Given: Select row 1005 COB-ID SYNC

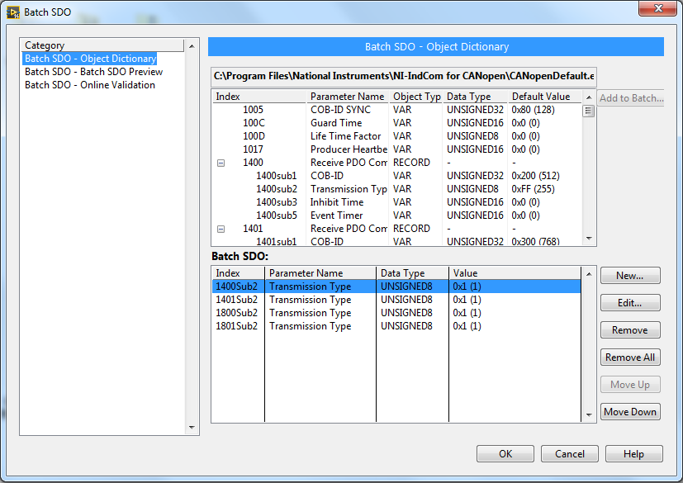Looking at the screenshot, I should pos(396,110).
